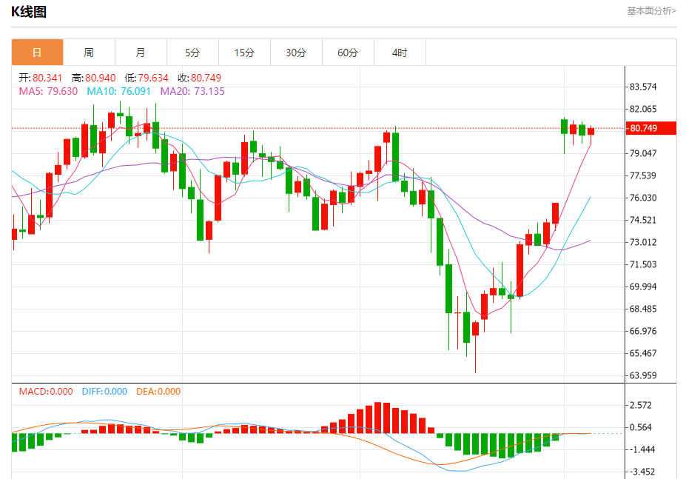Click the -1.444 MACD axis label
This screenshot has width=686, height=479.
click(641, 449)
